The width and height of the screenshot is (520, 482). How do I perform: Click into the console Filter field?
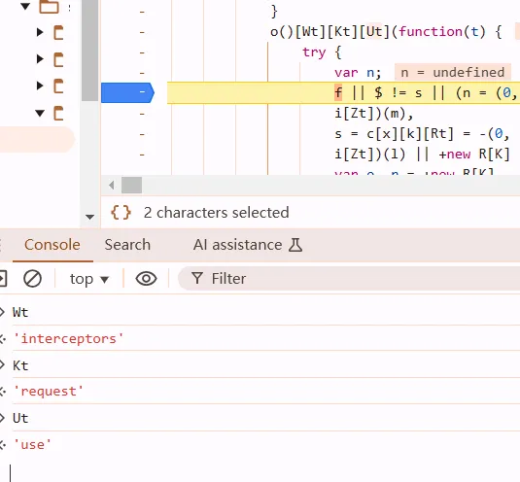point(349,279)
